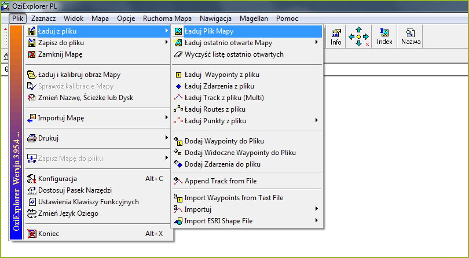Click the eraser icon beside Wyczyść listę
The image size is (469, 258).
point(178,55)
